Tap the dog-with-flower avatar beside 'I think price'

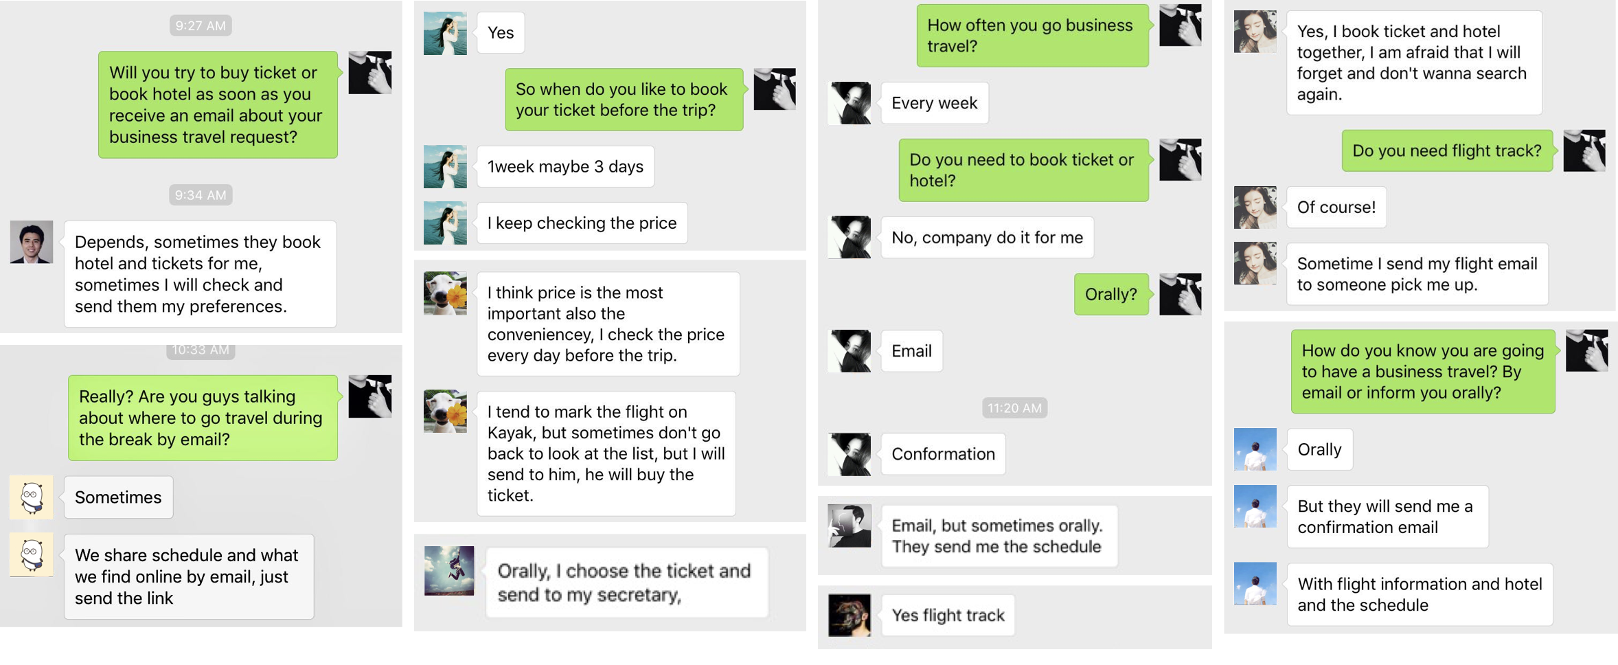coord(445,293)
